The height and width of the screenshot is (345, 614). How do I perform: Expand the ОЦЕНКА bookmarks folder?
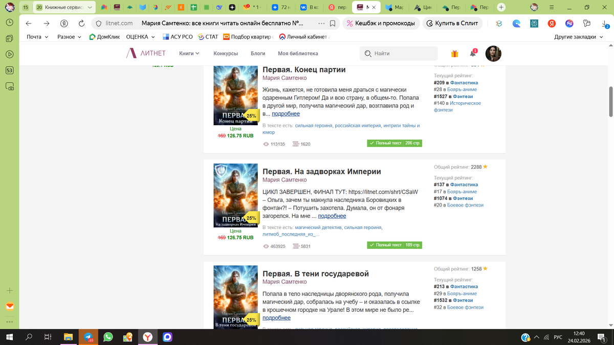(x=140, y=37)
